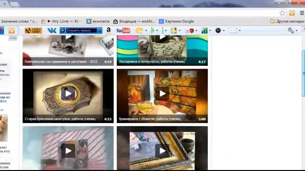Viewport: 305px width, 171px height.
Task: Click the Другие закладки folder icon
Action: coord(272,21)
